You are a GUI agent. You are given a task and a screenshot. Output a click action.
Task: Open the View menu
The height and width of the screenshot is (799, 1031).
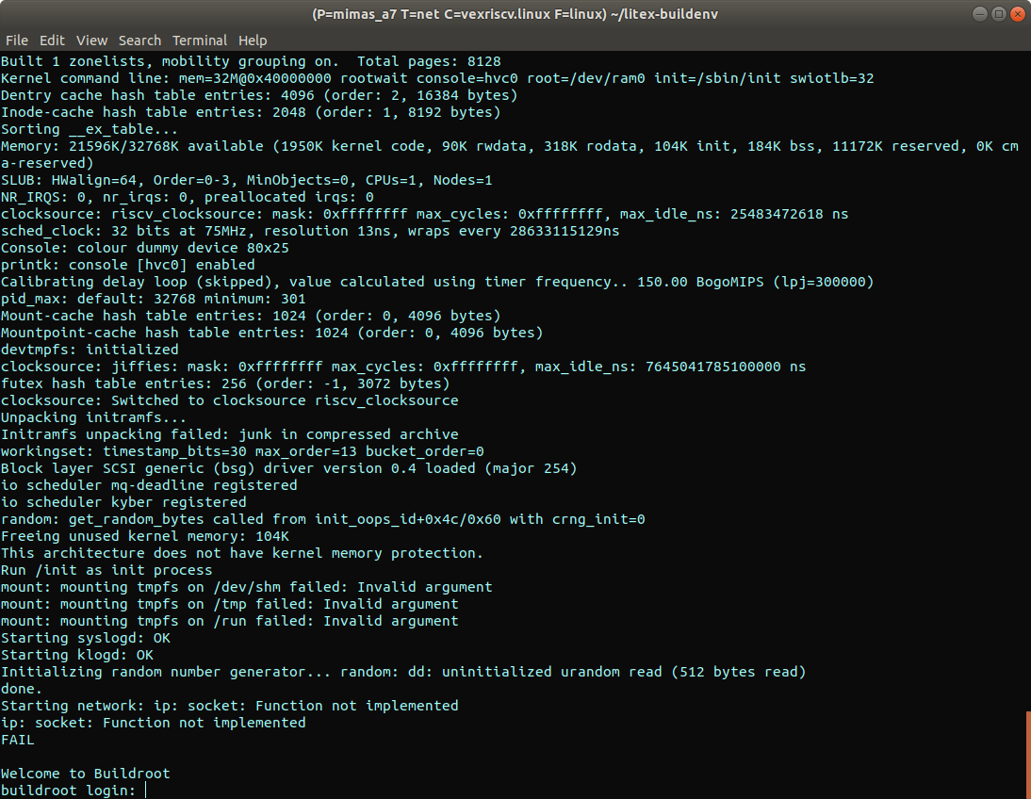(x=91, y=41)
